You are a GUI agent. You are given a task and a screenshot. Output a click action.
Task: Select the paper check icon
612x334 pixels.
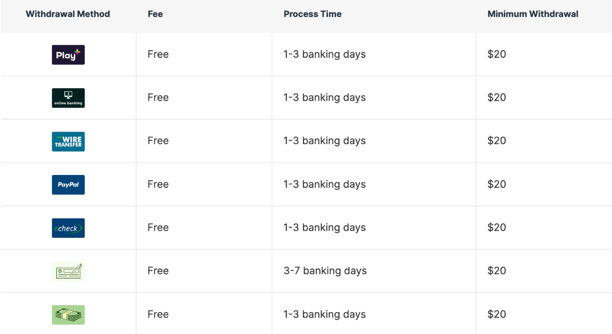point(68,271)
